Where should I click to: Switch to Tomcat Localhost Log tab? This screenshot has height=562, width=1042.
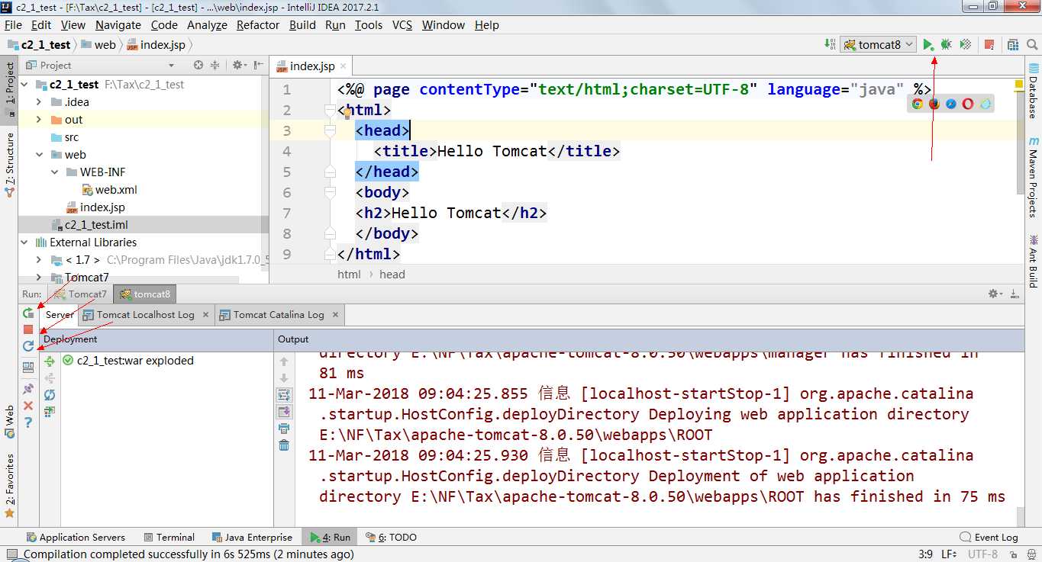(145, 314)
